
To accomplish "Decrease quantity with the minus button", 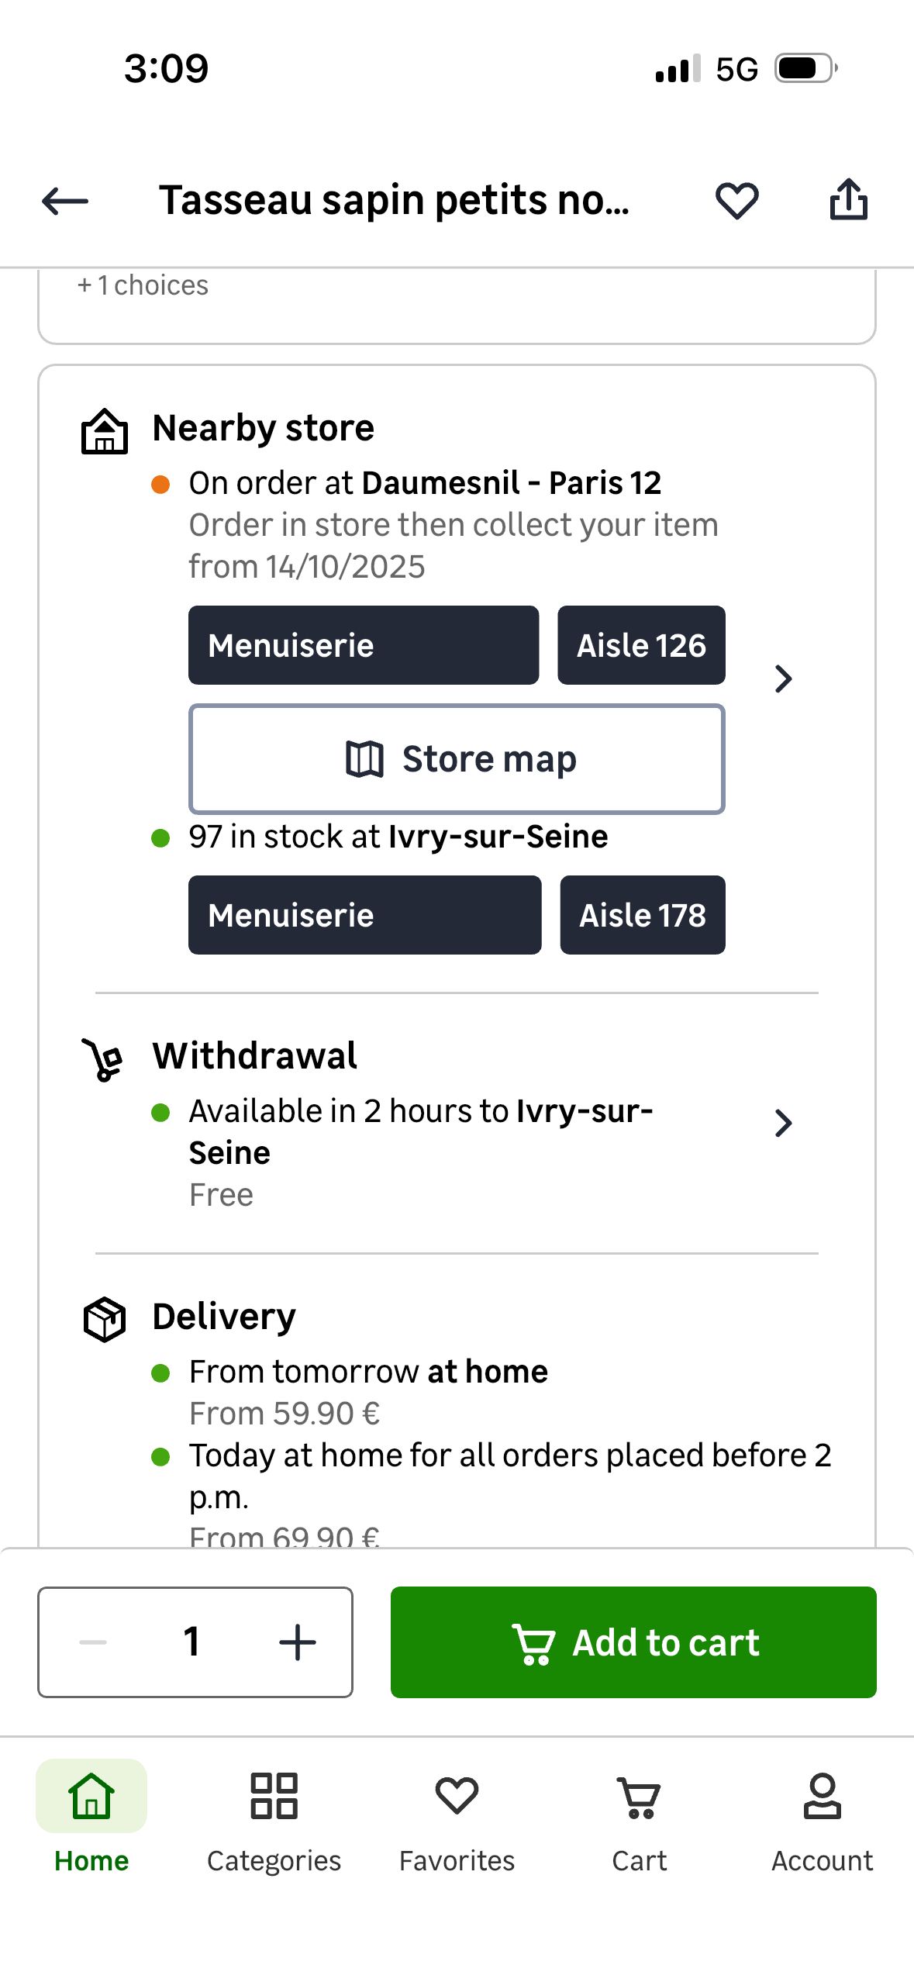I will [x=93, y=1642].
